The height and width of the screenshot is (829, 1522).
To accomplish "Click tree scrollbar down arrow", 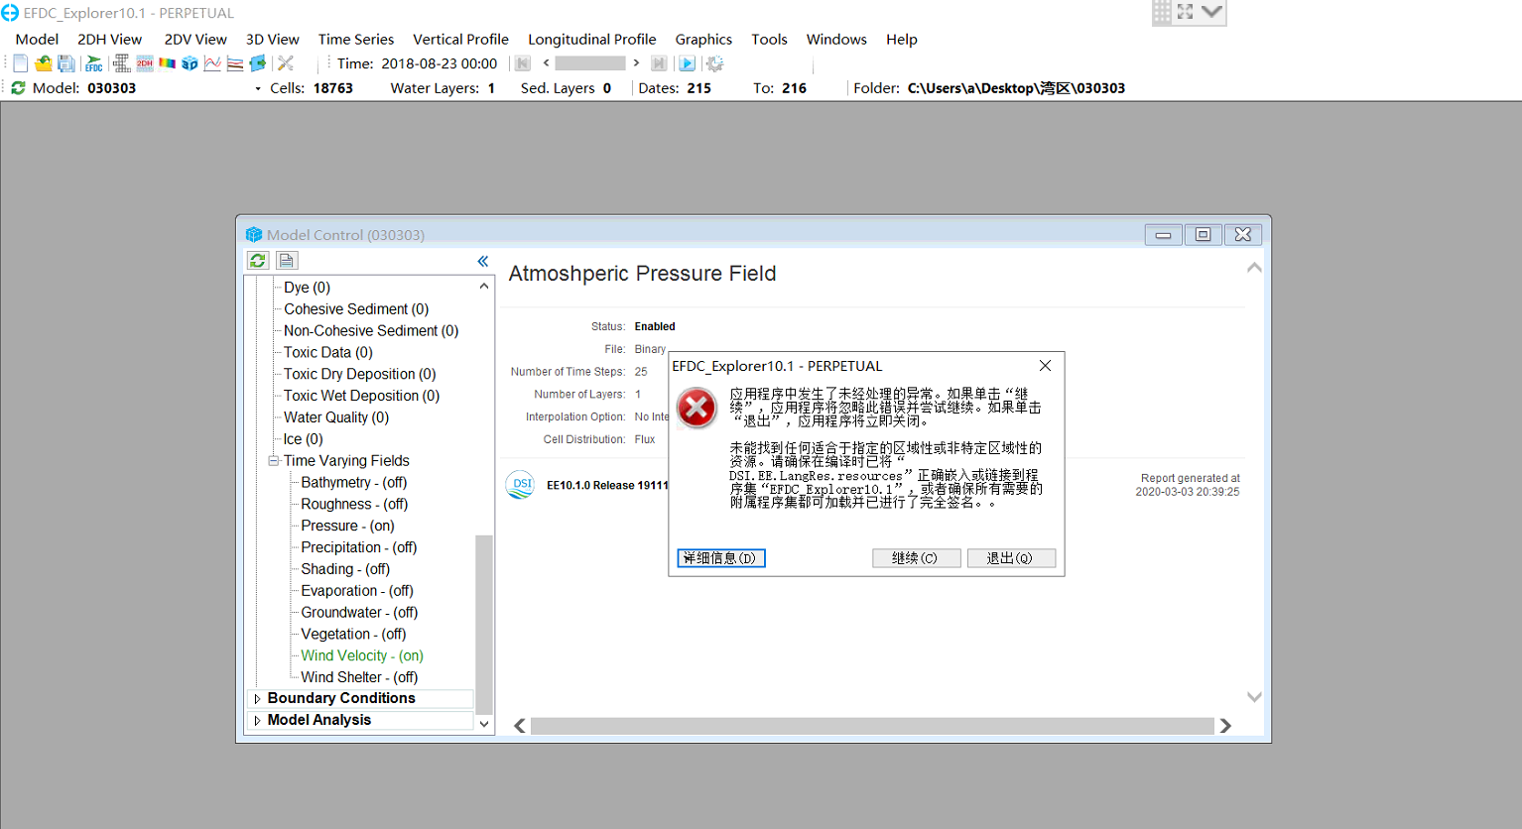I will [x=484, y=724].
